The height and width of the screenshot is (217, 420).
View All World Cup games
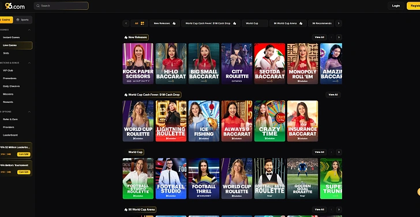(x=319, y=152)
